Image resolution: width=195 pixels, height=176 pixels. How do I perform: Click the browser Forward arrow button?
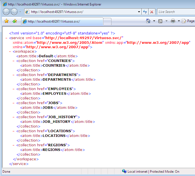point(14,12)
